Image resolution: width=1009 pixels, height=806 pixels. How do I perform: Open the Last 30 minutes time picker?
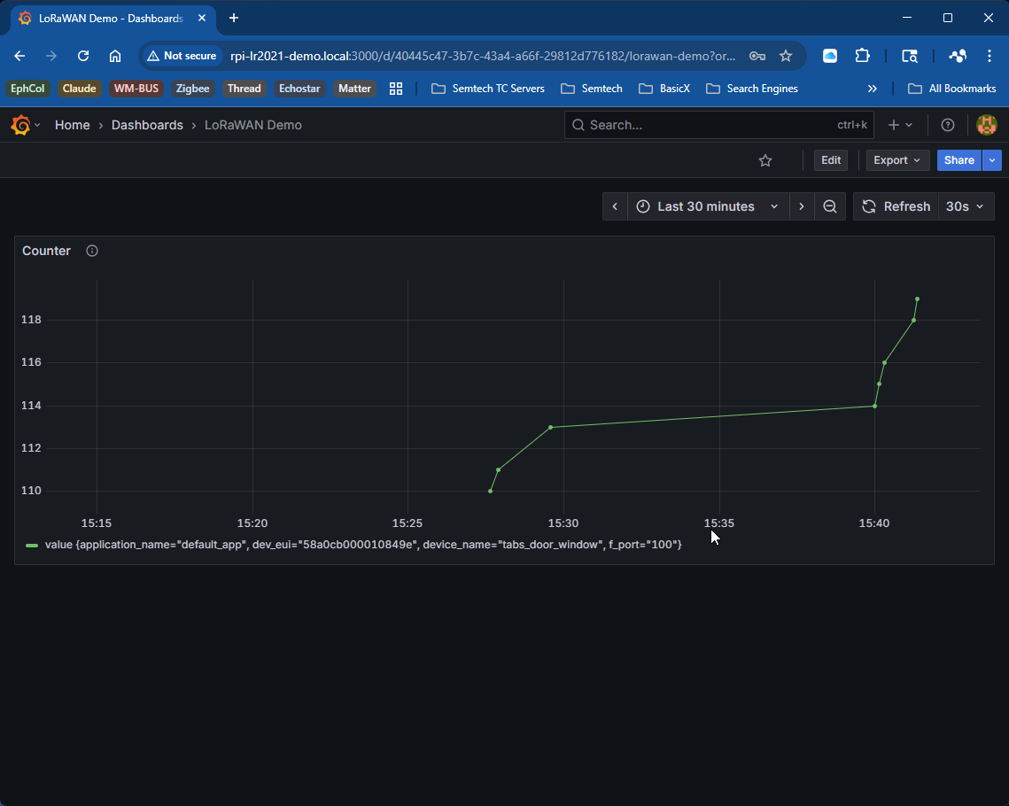[x=708, y=206]
